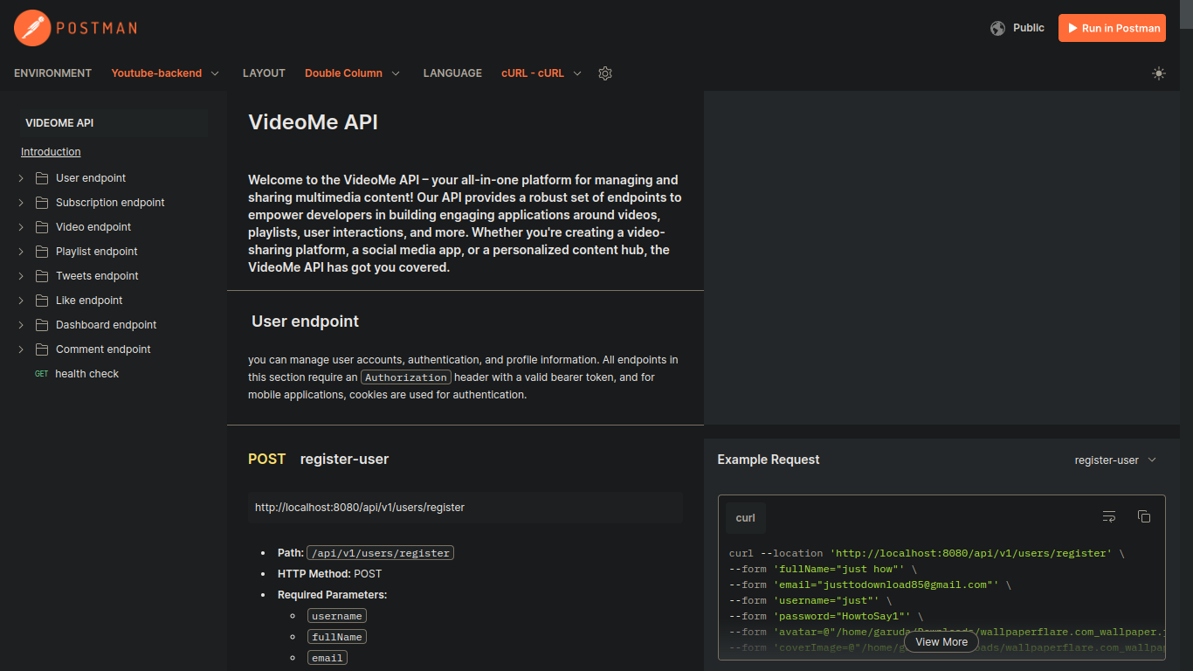Select Playlist endpoint in sidebar
Viewport: 1193px width, 671px height.
coord(97,252)
